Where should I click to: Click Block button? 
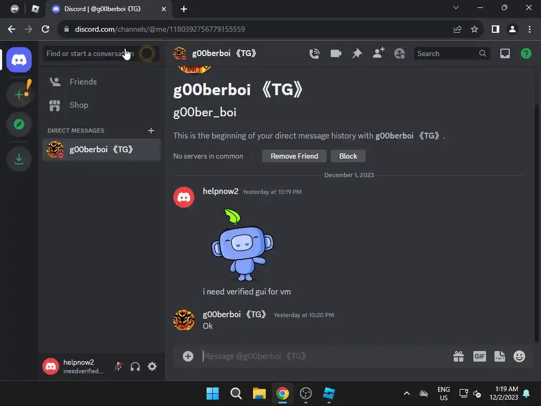[348, 156]
